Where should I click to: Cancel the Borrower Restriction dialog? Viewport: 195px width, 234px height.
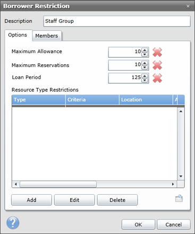pyautogui.click(x=174, y=224)
